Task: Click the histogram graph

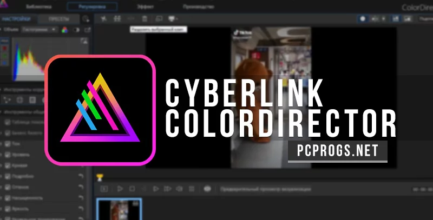Action: click(50, 59)
